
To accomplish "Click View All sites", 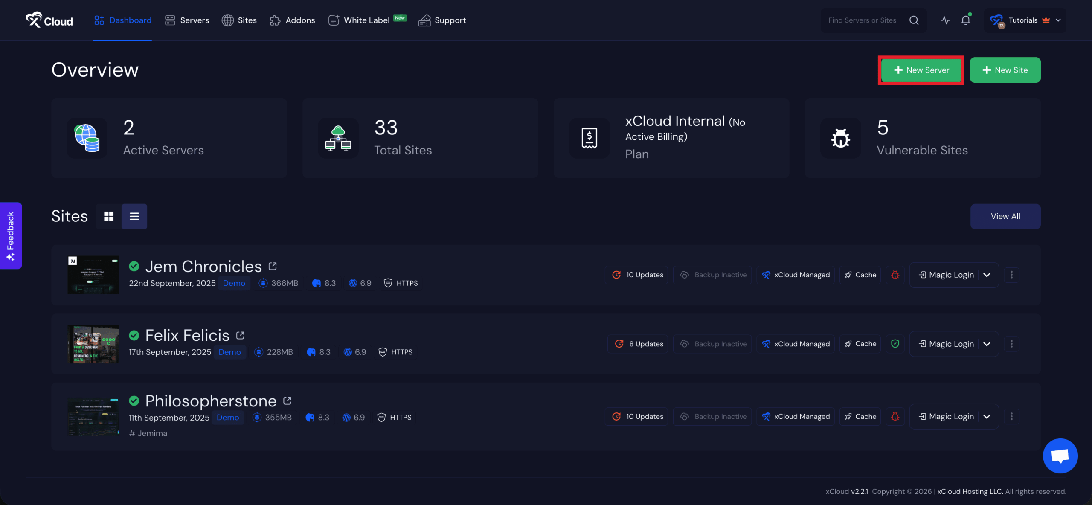I will click(x=1005, y=216).
